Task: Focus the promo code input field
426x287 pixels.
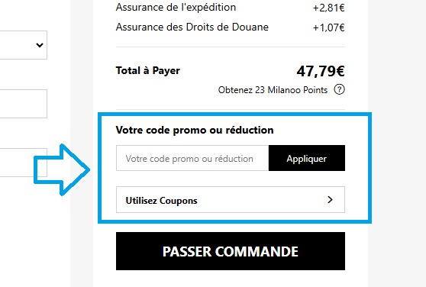Action: click(x=192, y=158)
